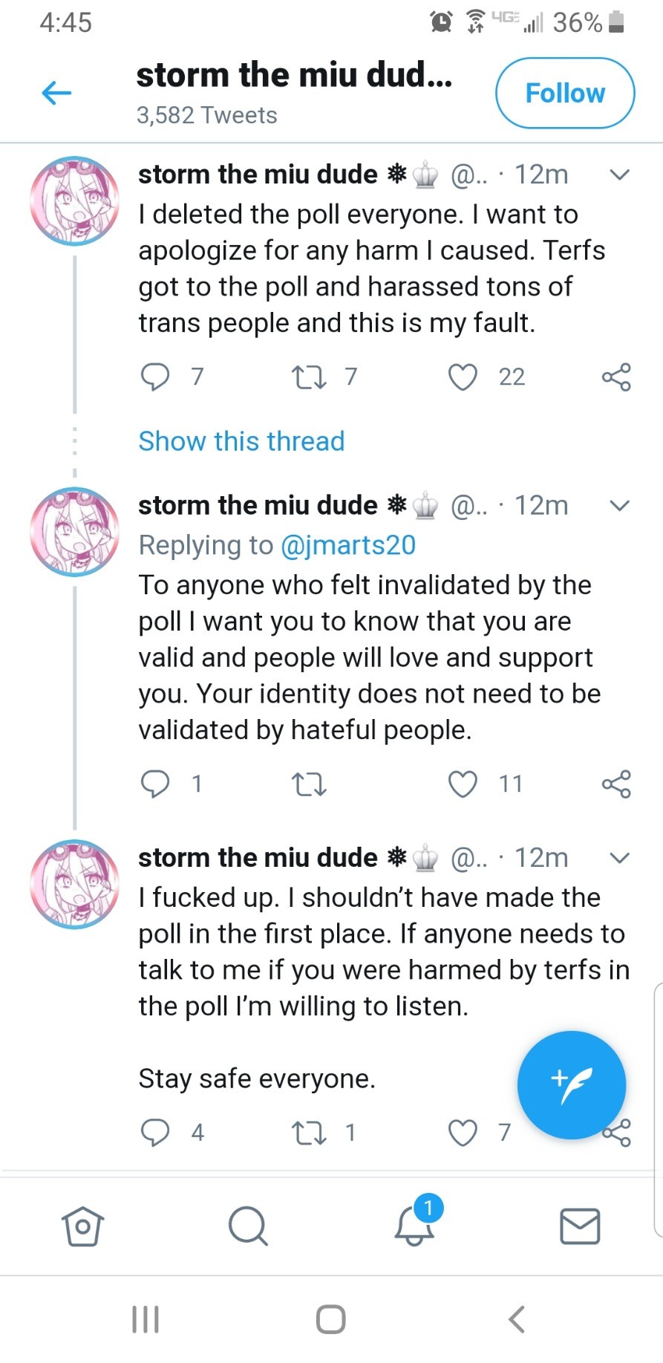663x1363 pixels.
Task: Open the @jmarts20 mention link
Action: pyautogui.click(x=348, y=545)
